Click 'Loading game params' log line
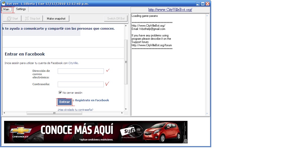Viewport: 307px width, 157px height. click(x=145, y=16)
